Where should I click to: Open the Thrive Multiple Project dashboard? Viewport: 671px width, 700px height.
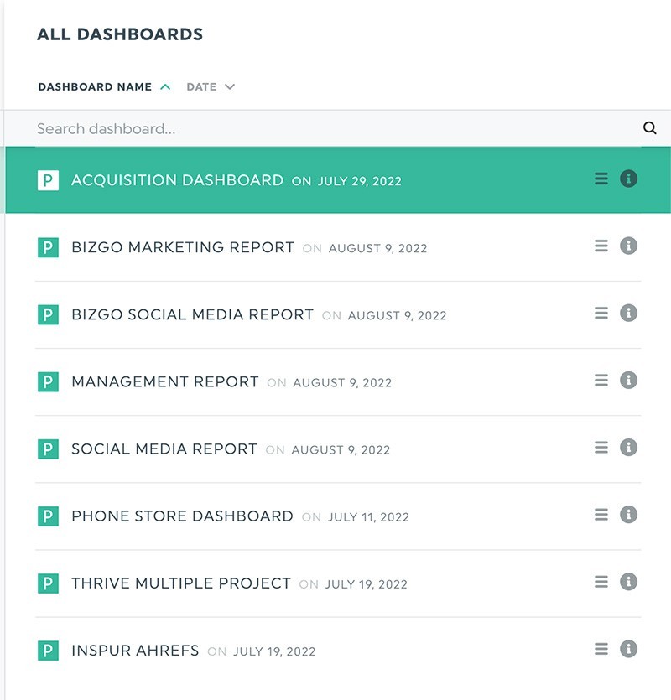point(181,583)
